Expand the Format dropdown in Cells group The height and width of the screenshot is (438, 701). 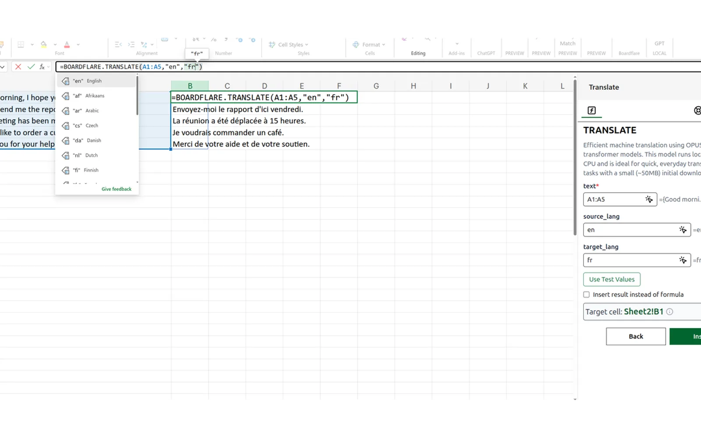pos(383,45)
